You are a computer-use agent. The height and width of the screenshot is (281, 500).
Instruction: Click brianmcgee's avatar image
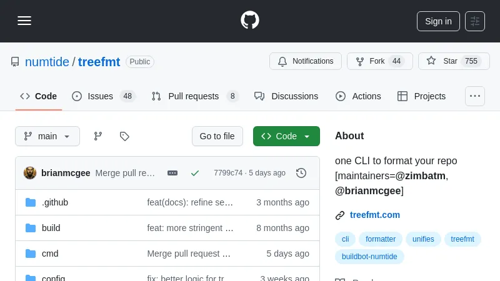(30, 173)
